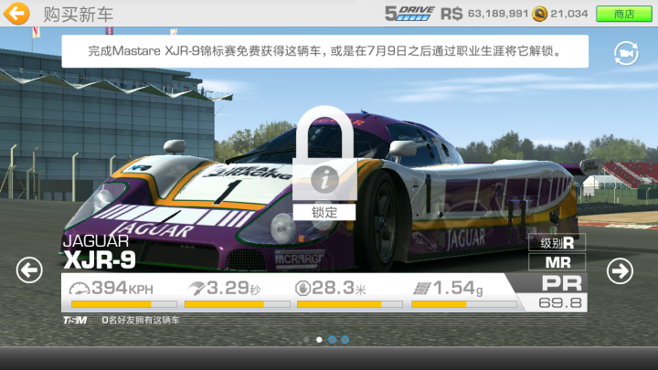Tap the 级别R class badge
Viewport: 658px width, 370px height.
pyautogui.click(x=557, y=243)
